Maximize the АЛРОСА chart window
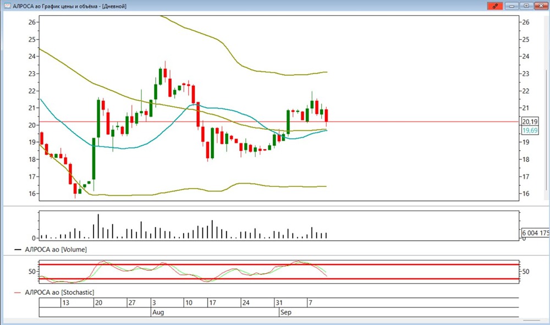The image size is (550, 325). 526,6
